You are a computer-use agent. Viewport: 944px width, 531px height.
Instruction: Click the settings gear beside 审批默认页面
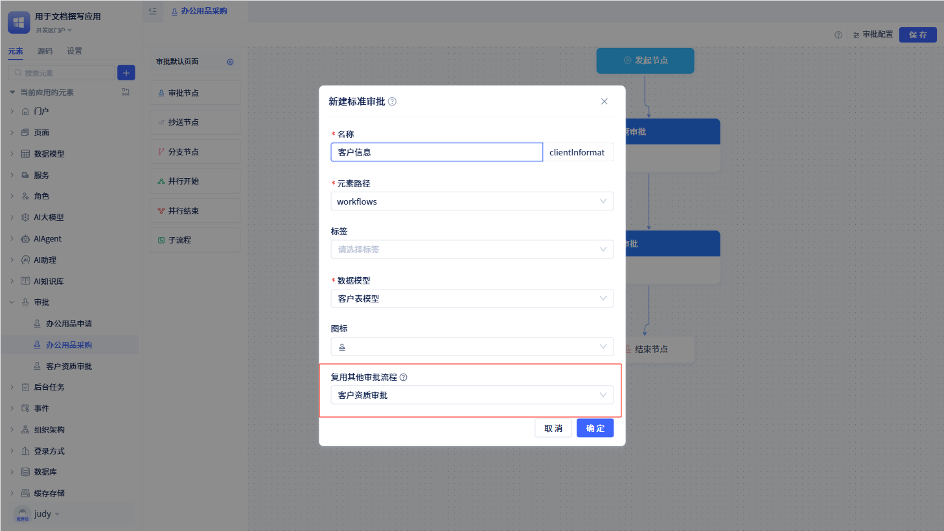pos(230,62)
